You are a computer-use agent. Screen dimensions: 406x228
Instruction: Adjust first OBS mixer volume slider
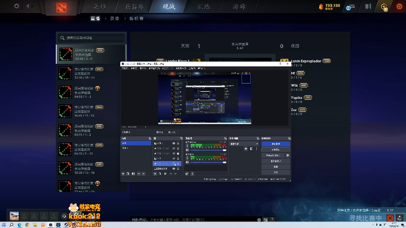[209, 150]
